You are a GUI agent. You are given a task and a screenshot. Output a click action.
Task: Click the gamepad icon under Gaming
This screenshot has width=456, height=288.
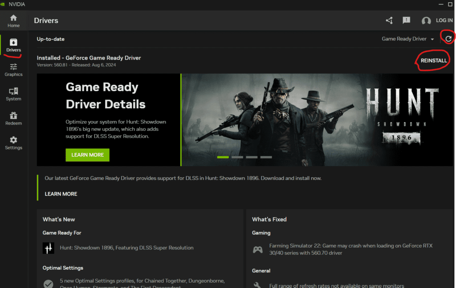[258, 249]
